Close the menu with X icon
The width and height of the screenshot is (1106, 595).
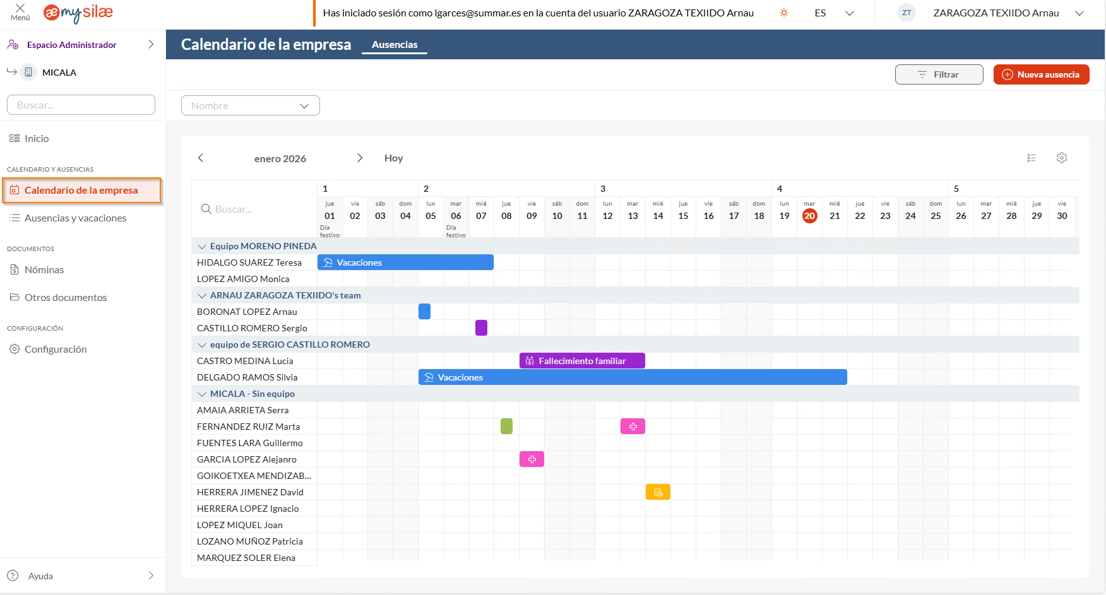[x=20, y=9]
